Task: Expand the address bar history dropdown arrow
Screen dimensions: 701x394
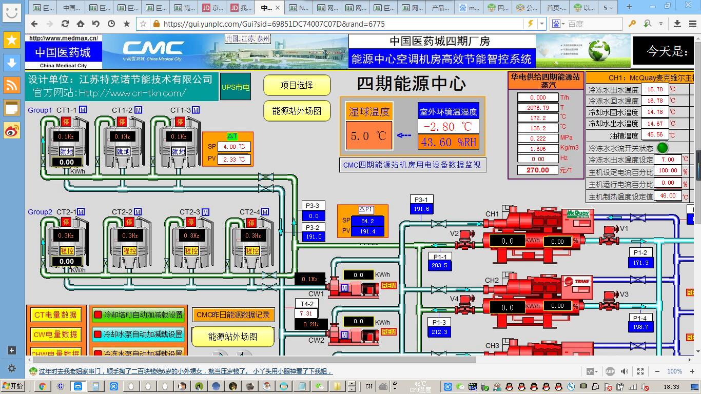Action: coord(541,24)
